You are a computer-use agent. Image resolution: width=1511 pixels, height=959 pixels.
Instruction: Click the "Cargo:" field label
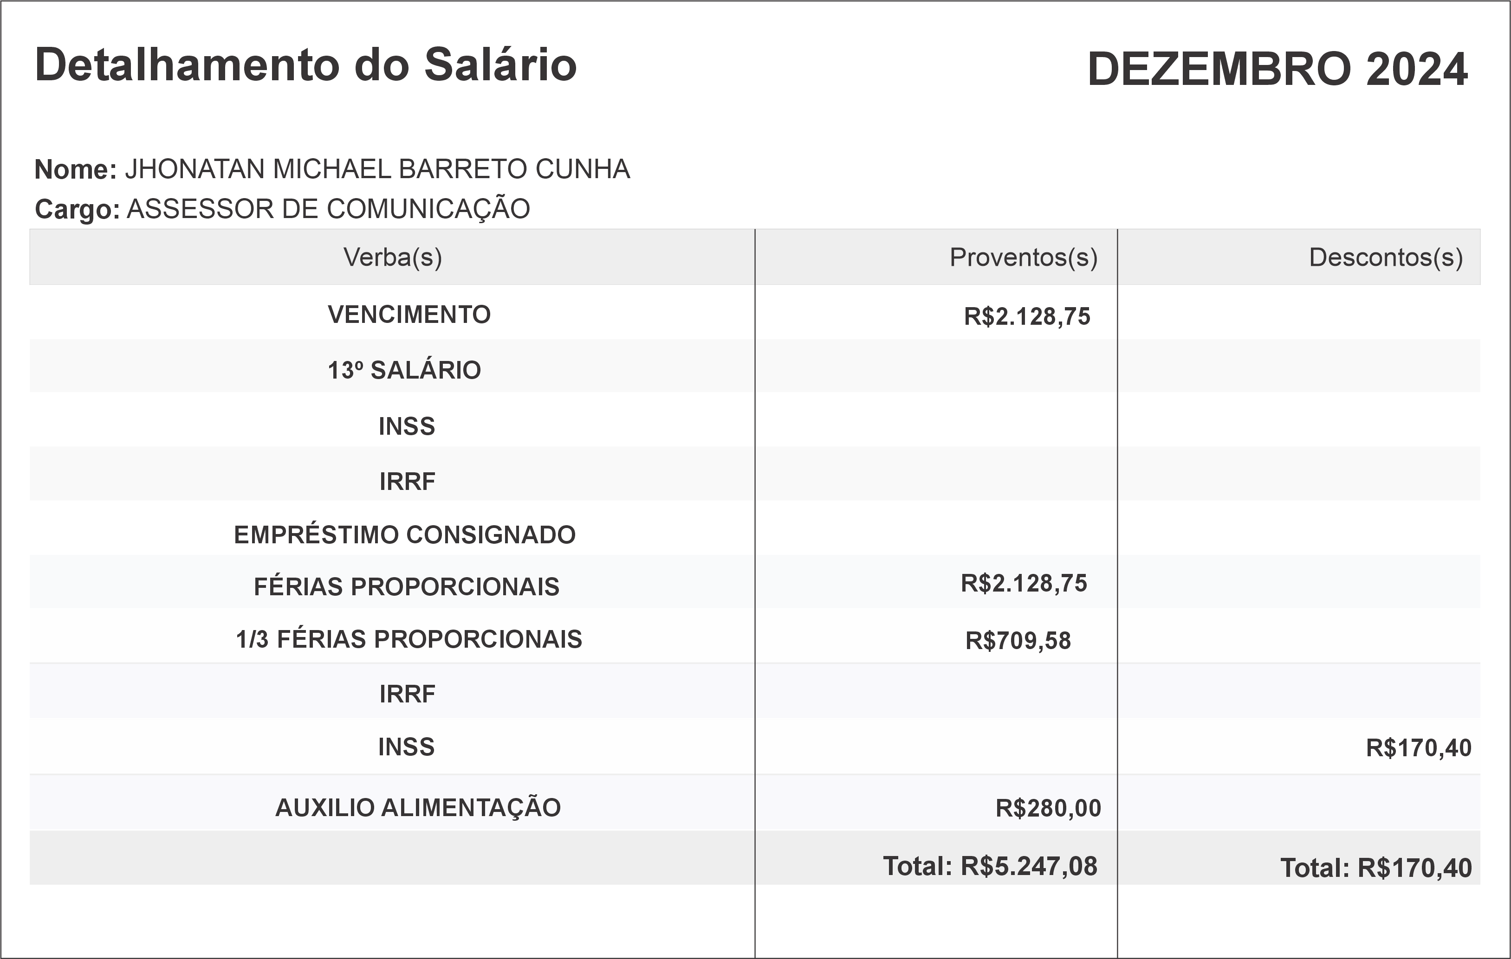pyautogui.click(x=77, y=209)
